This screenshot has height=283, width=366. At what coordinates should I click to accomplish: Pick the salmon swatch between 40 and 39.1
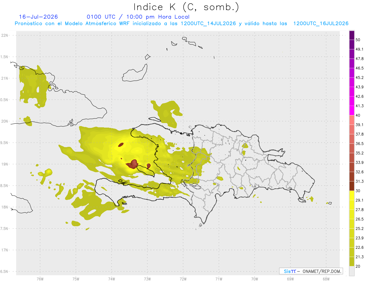point(352,120)
